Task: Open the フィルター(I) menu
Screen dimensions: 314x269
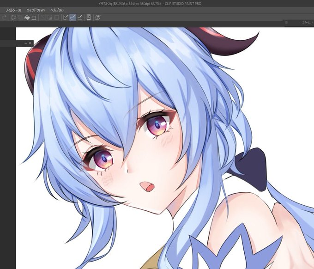Action: tap(13, 10)
